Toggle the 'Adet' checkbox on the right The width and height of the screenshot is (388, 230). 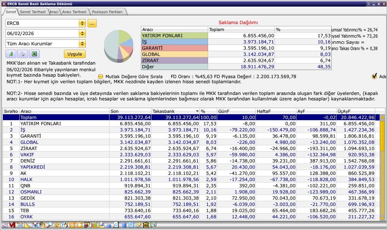point(374,76)
